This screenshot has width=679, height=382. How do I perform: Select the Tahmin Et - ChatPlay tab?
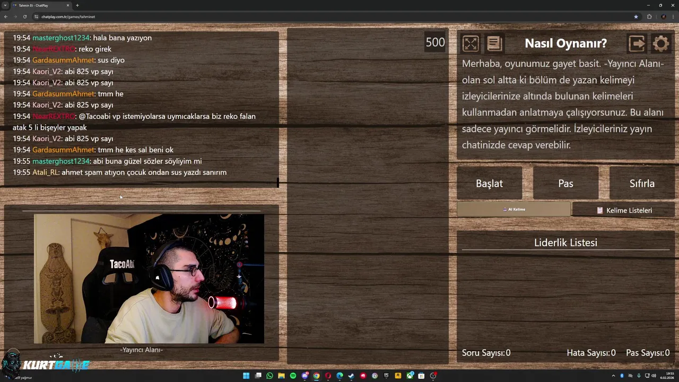point(41,5)
